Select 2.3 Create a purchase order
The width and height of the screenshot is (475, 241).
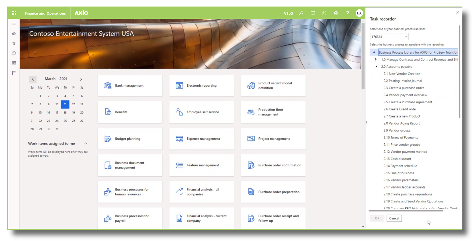[x=404, y=88]
